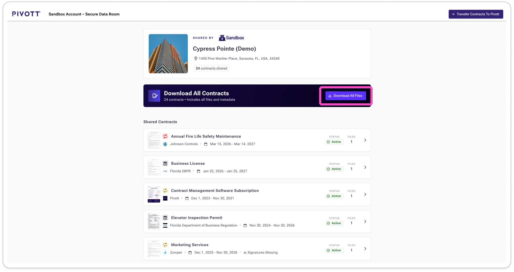Click the calendar icon before Mar 15, 2026
This screenshot has height=272, width=514.
(206, 144)
